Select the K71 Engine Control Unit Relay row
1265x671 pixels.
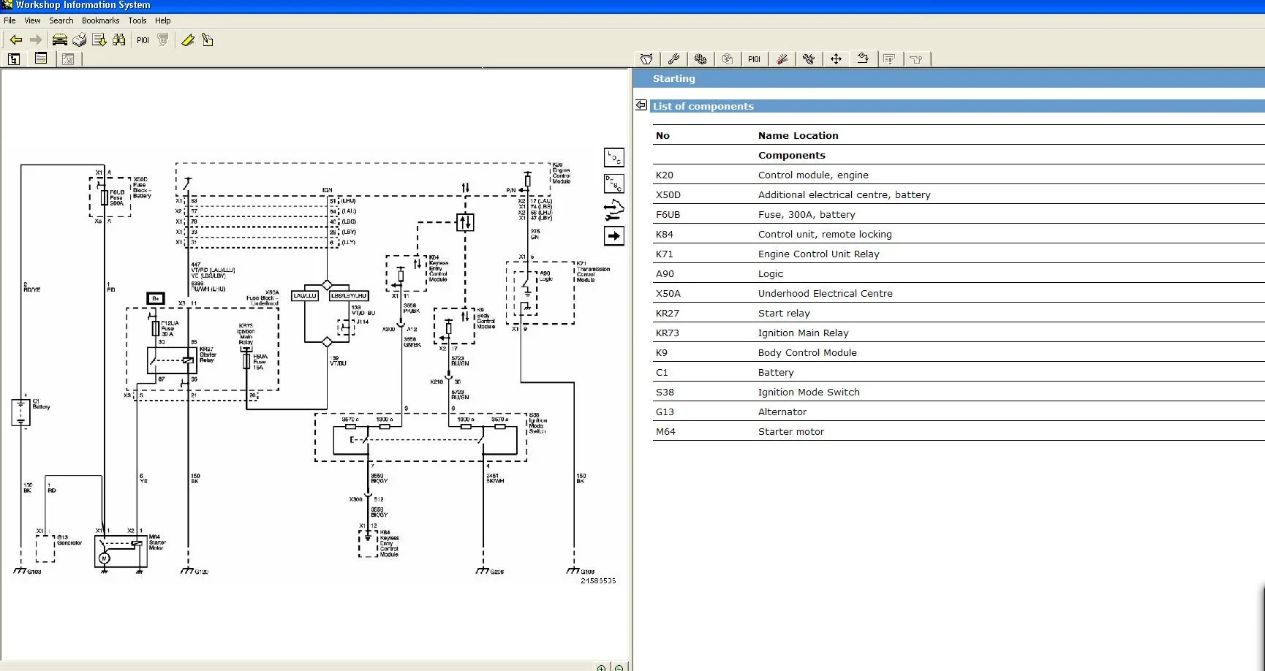(959, 254)
